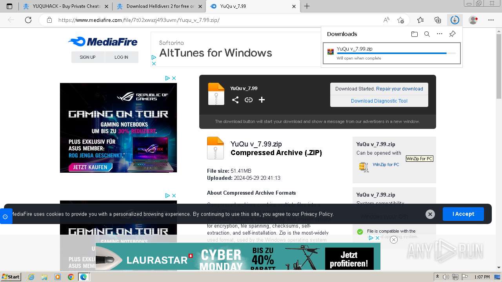
Task: Click the large ZIP file icon beside YuQu v_7.99.zip
Action: (215, 148)
